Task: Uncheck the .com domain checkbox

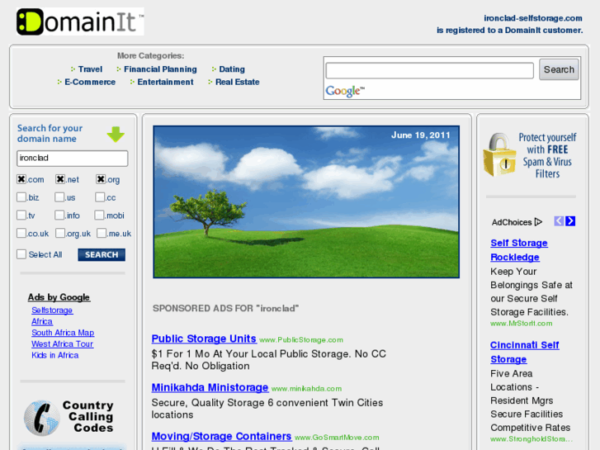Action: [21, 179]
